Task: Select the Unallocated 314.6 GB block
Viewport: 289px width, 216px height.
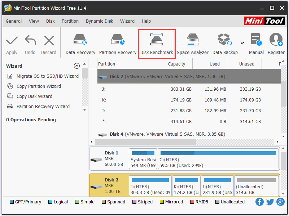Action: click(257, 186)
